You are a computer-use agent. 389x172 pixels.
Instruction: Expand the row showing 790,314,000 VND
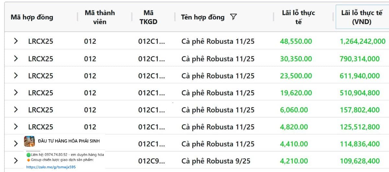(x=16, y=59)
